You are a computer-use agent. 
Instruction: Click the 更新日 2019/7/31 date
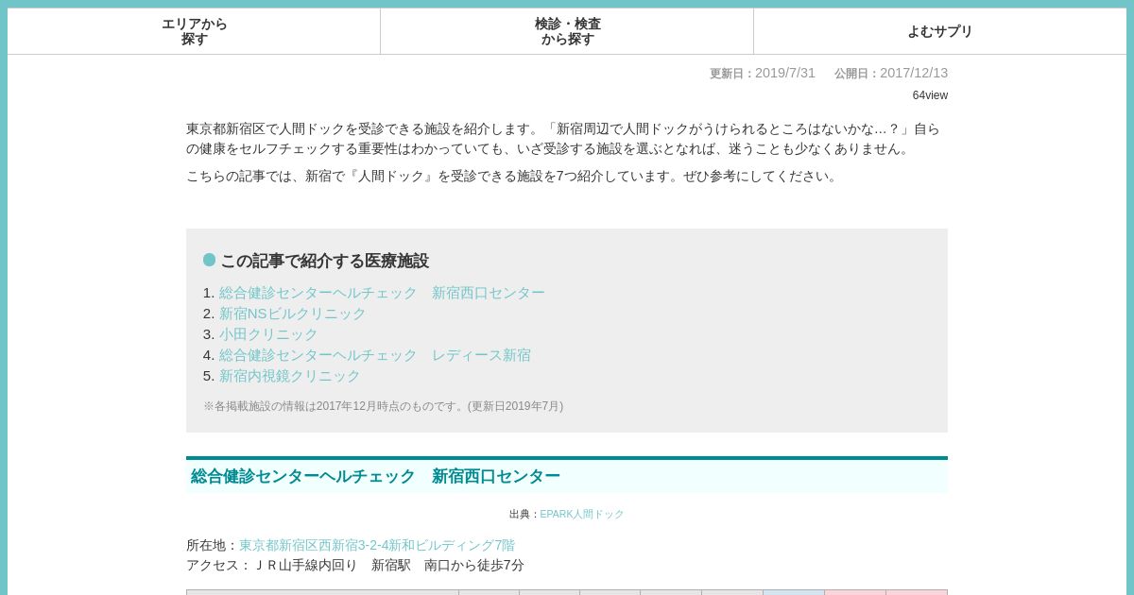(x=763, y=73)
